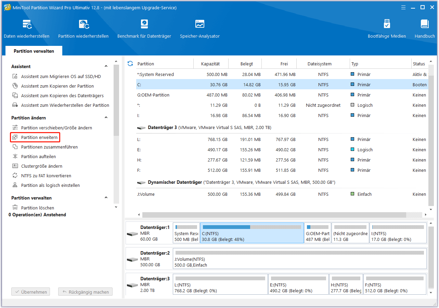The height and width of the screenshot is (308, 439).
Task: Select I:(NTFS) block in disk map
Action: (x=398, y=233)
